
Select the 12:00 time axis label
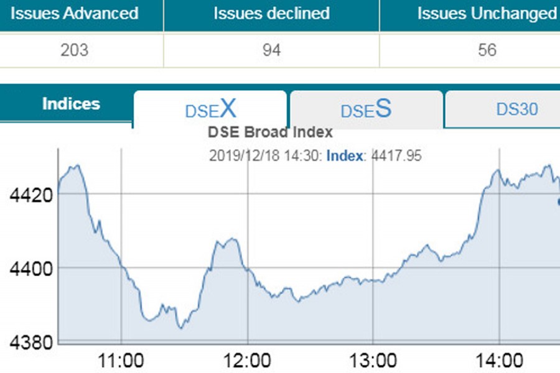pyautogui.click(x=248, y=359)
